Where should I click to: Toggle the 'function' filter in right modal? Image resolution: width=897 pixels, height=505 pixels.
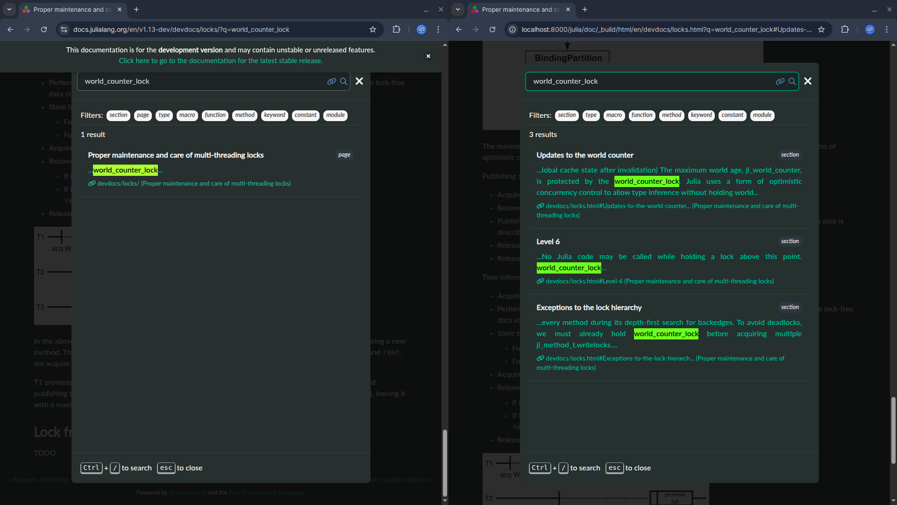[641, 115]
